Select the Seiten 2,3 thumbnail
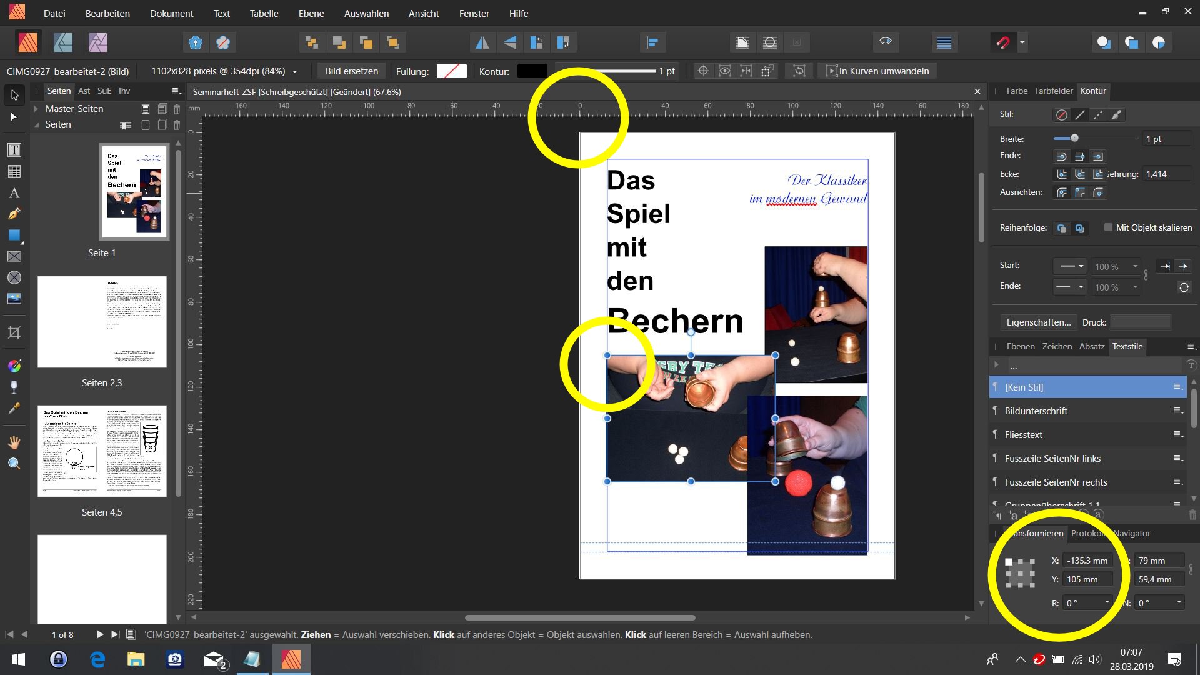The width and height of the screenshot is (1200, 675). pyautogui.click(x=102, y=322)
